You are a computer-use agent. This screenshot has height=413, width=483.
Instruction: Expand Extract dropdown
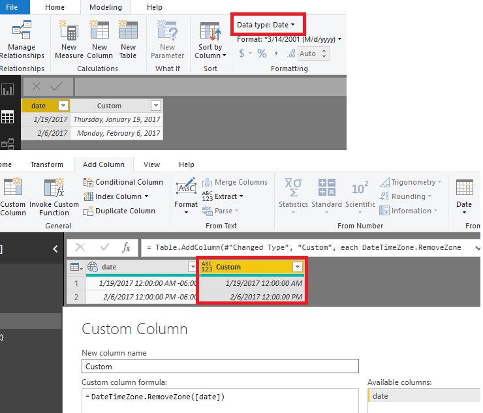[241, 196]
